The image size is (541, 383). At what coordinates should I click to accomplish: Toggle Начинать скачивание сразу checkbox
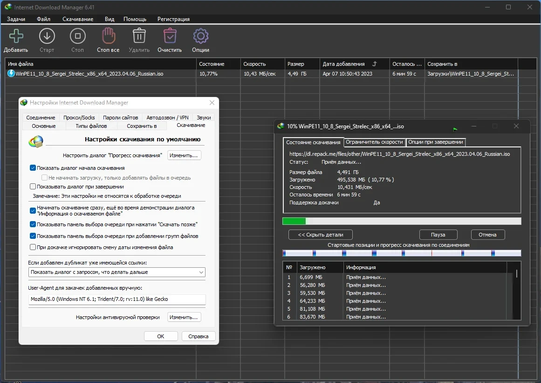[33, 210]
